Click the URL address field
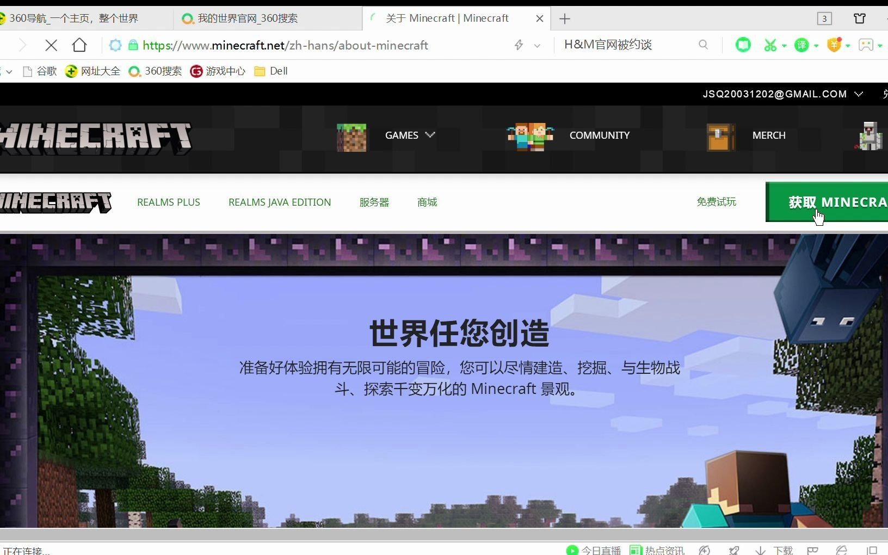Image resolution: width=888 pixels, height=555 pixels. coord(321,45)
